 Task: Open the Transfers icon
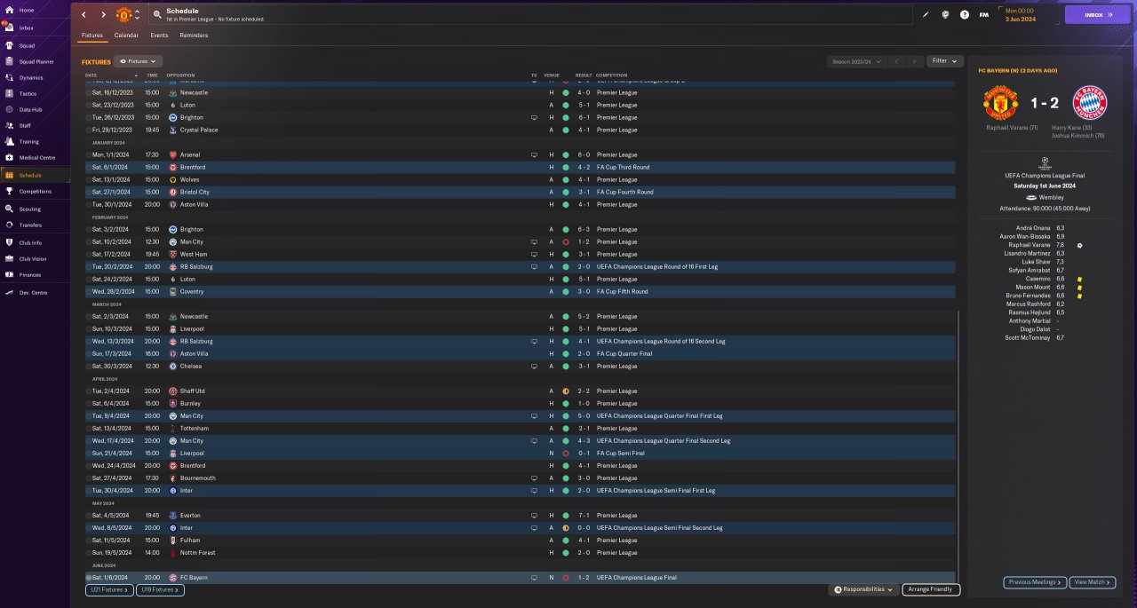9,225
